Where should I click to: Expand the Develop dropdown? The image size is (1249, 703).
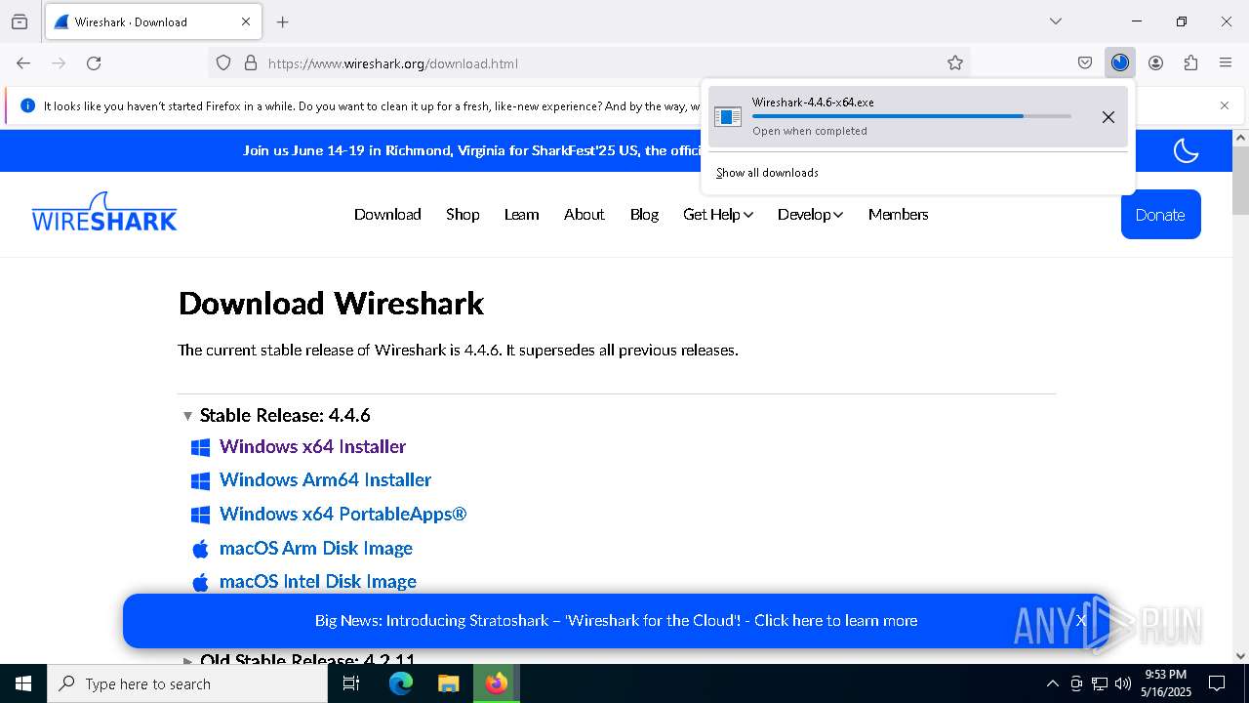tap(810, 215)
